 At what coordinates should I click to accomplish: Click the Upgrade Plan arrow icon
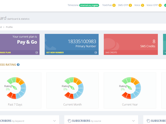pyautogui.click(x=37, y=53)
